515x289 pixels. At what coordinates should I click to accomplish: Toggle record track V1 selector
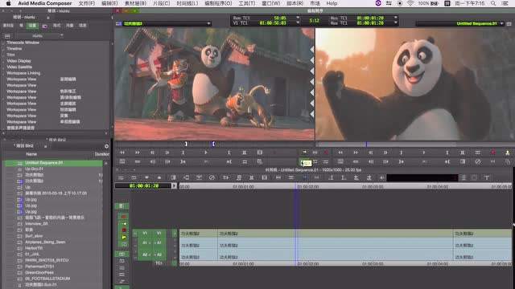coord(159,234)
